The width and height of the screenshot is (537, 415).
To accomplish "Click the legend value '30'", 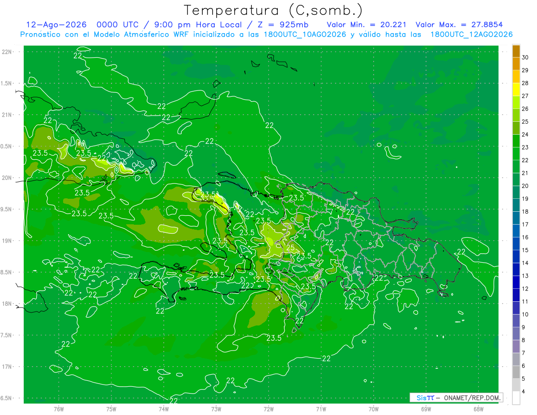I will [x=526, y=57].
